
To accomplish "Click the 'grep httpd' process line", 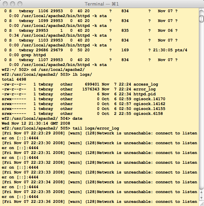I will (33, 55).
